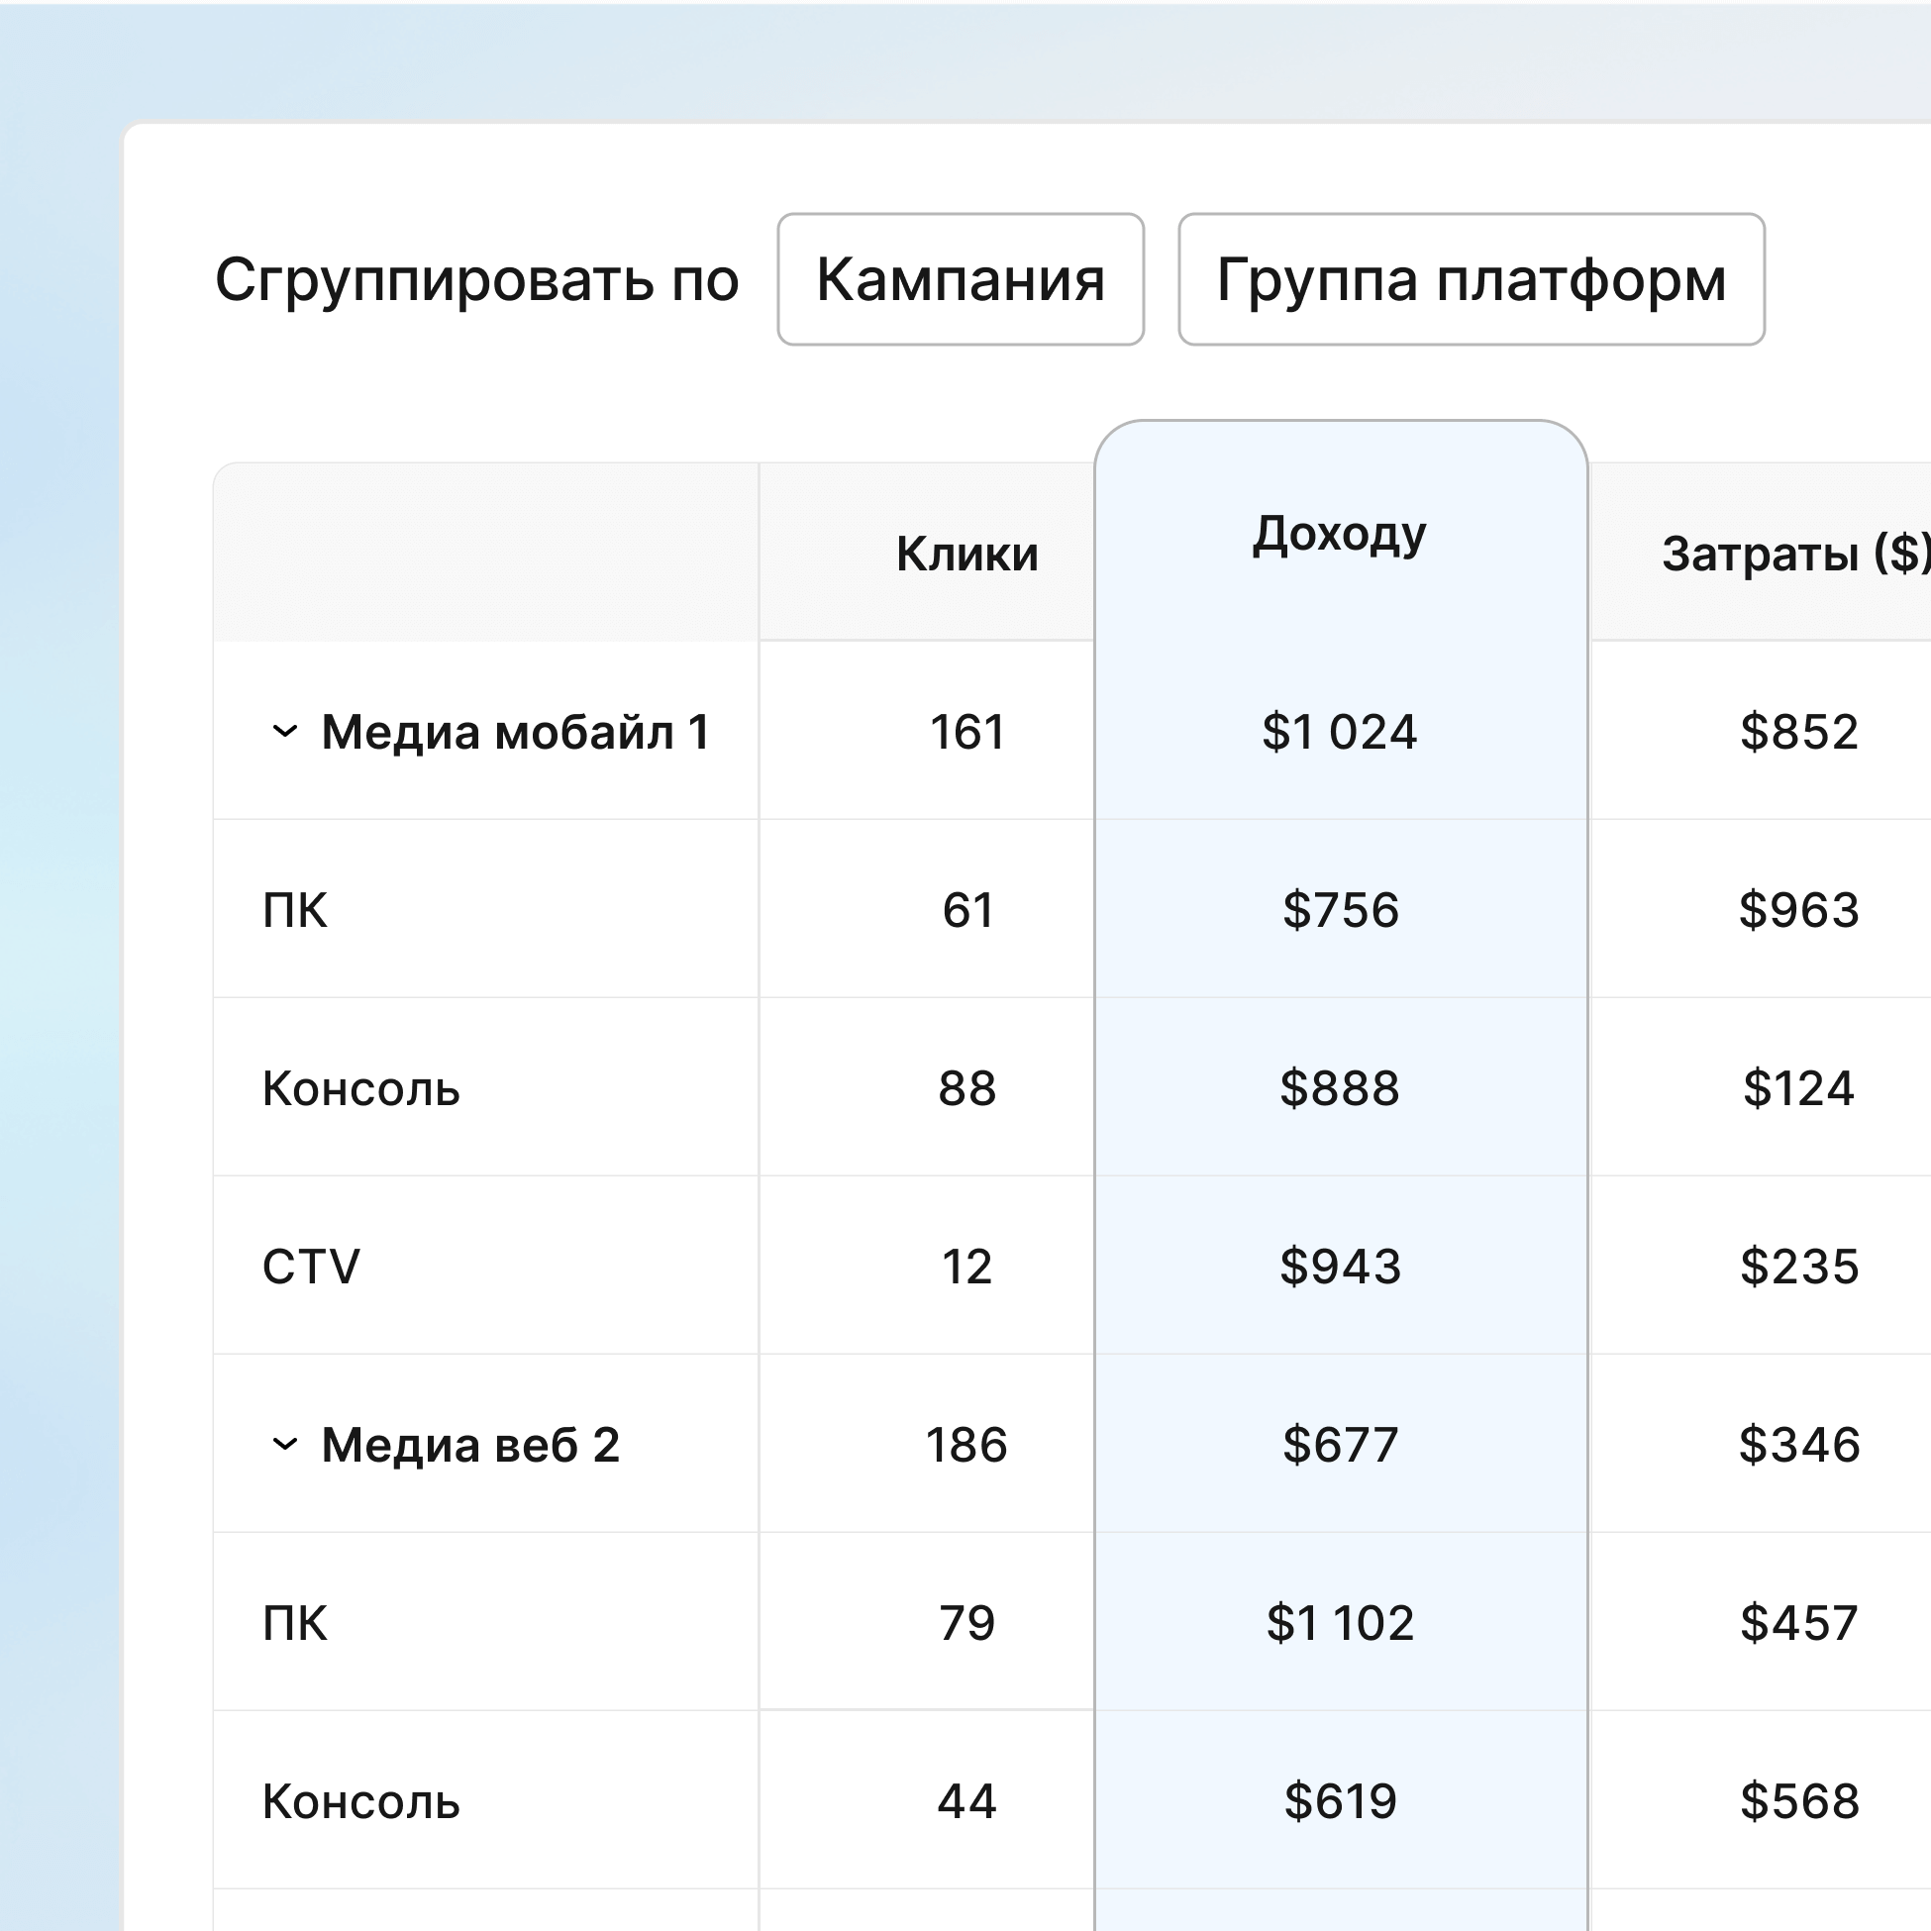Click the $1 024 income cell

pos(1339,732)
